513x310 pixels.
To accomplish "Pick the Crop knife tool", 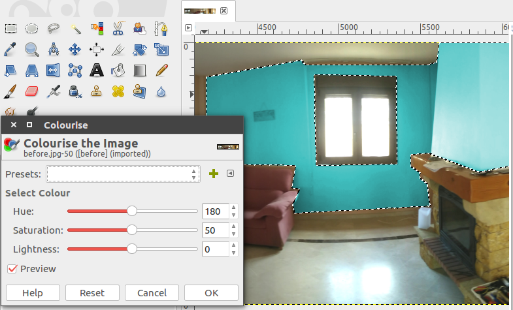I will pyautogui.click(x=118, y=50).
